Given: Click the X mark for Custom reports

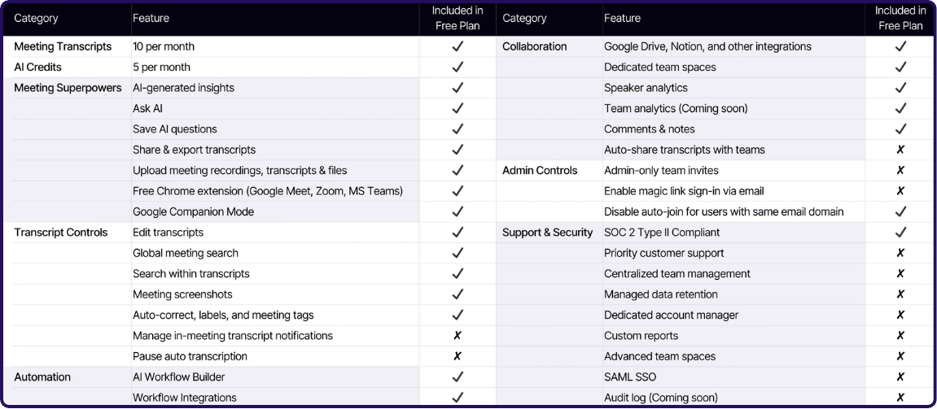Looking at the screenshot, I should [900, 336].
